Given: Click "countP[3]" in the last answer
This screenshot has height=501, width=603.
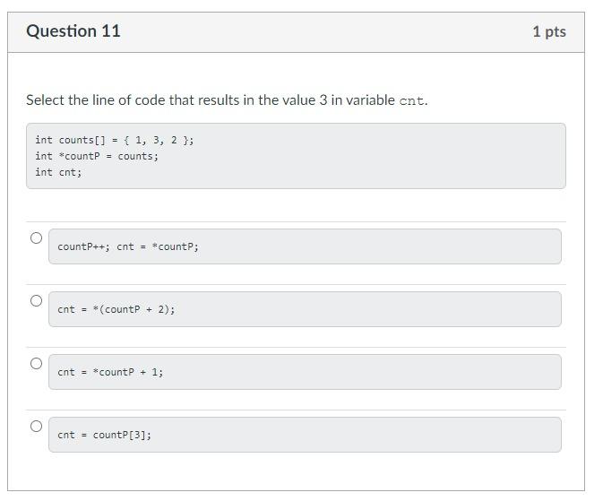Looking at the screenshot, I should [121, 435].
